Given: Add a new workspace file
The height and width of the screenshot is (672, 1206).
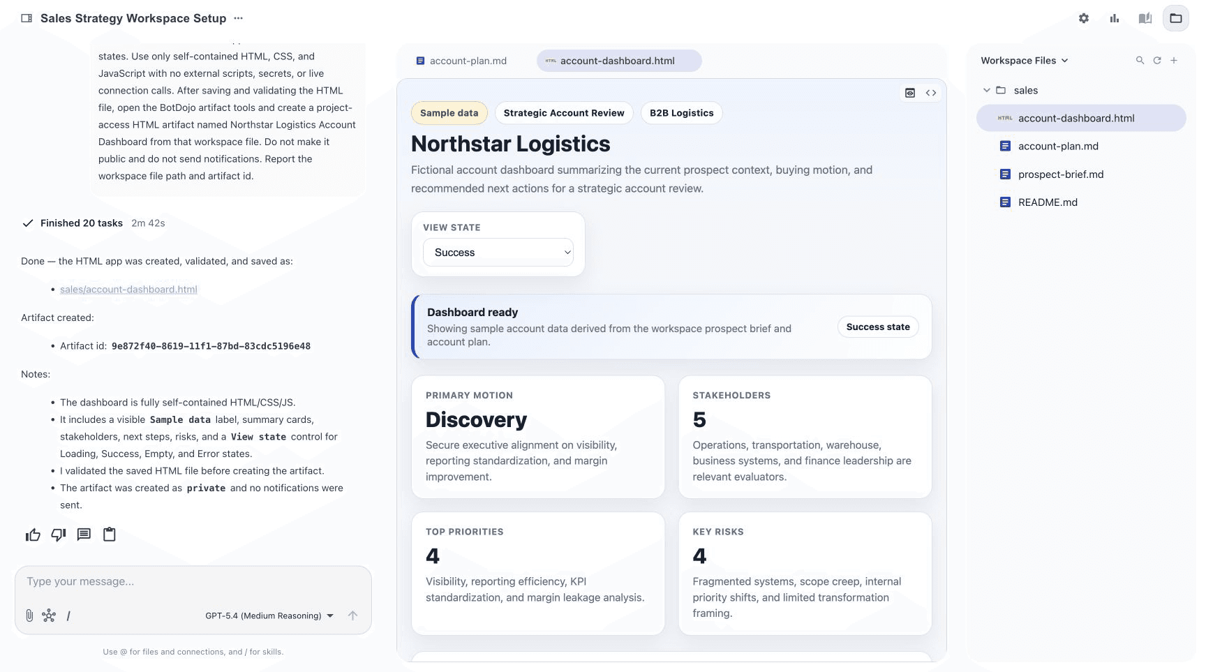Looking at the screenshot, I should coord(1174,61).
